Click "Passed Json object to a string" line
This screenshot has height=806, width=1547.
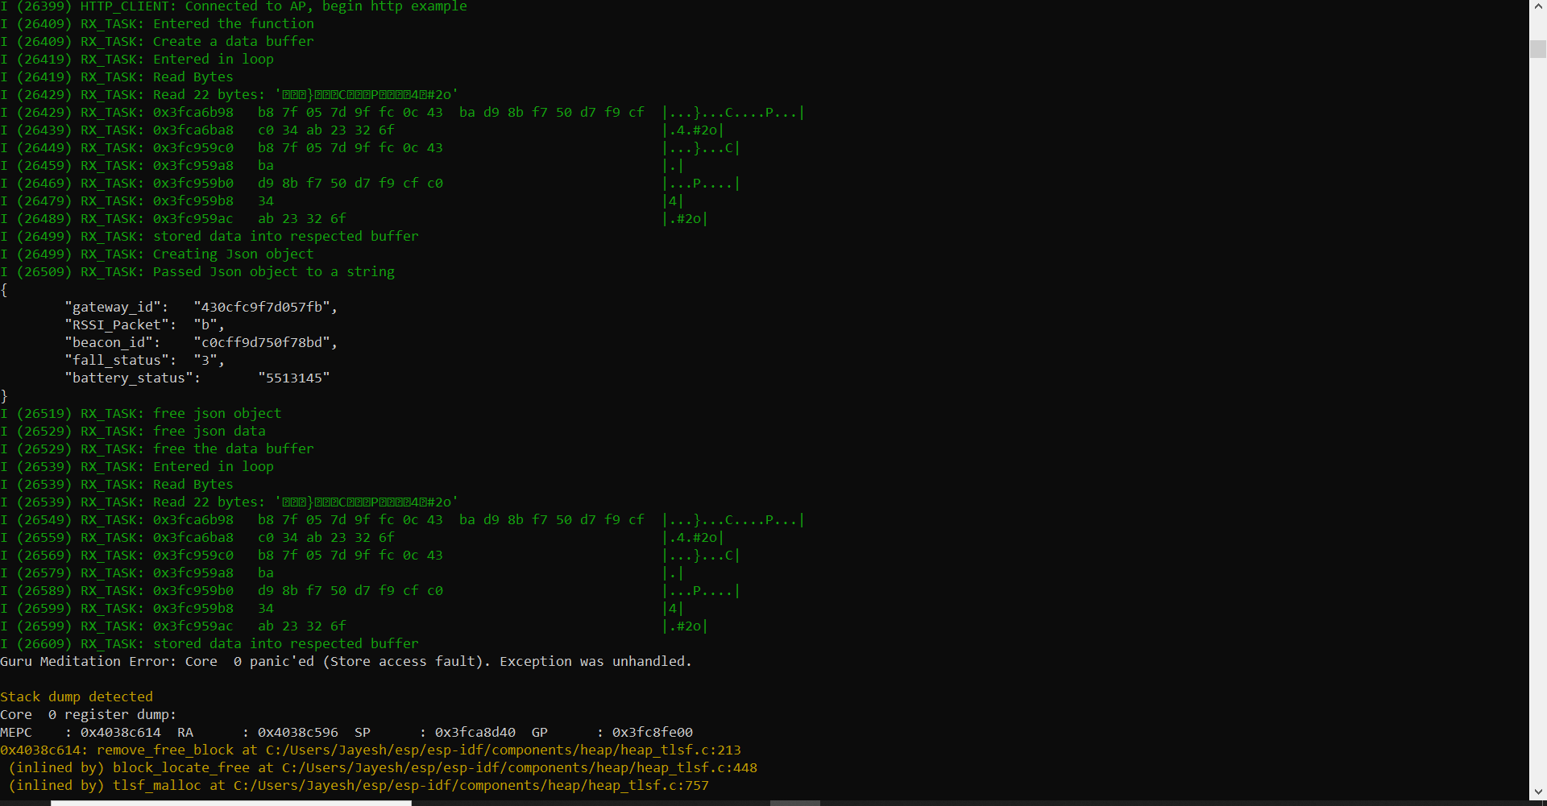pyautogui.click(x=197, y=271)
